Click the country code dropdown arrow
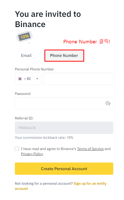Screen dimensions: 124x200 click(x=37, y=79)
